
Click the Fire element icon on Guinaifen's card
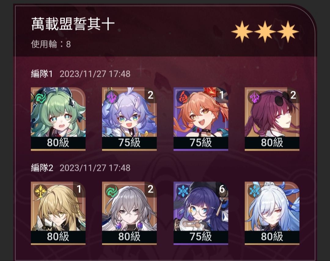183,97
